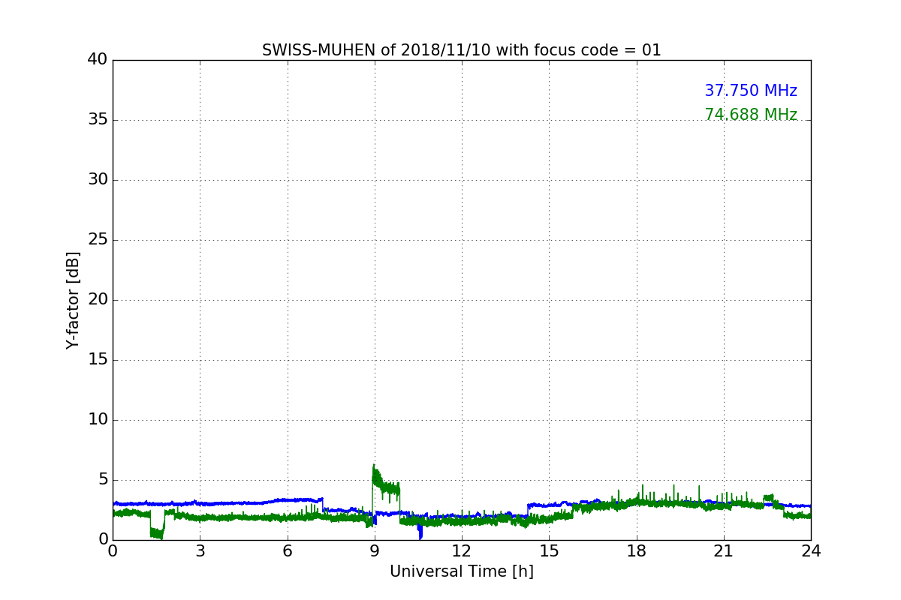This screenshot has width=901, height=600.
Task: Click y-axis tick label 40
Action: click(98, 60)
